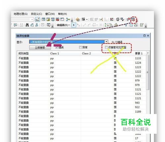Open the Python window icon
Viewport: 165px width, 142px height.
click(62, 19)
